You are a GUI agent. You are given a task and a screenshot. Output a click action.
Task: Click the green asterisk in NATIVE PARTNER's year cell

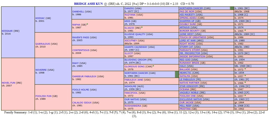pyautogui.click(x=245, y=82)
